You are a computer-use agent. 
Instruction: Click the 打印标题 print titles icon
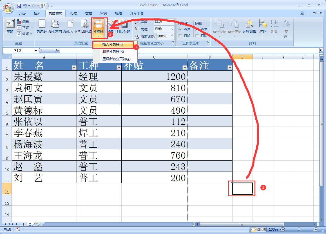pos(124,27)
